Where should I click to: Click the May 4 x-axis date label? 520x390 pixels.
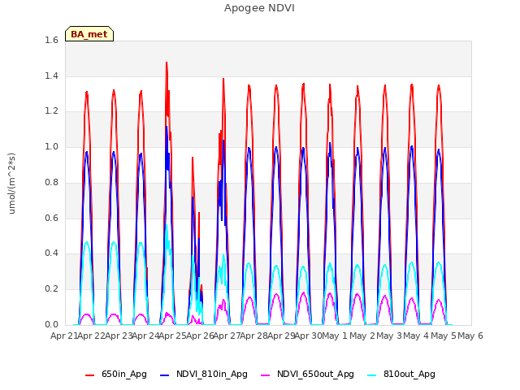click(417, 336)
